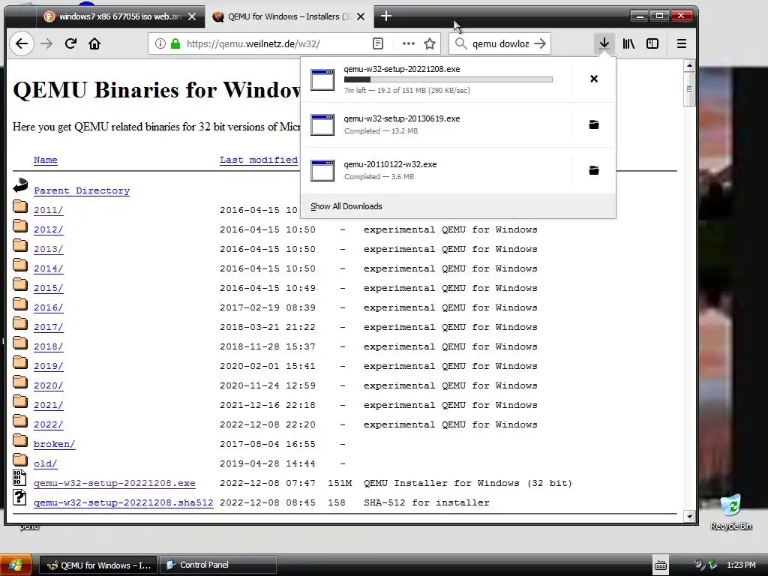This screenshot has width=768, height=576.
Task: Click the page scrollbar up arrow
Action: tap(689, 66)
